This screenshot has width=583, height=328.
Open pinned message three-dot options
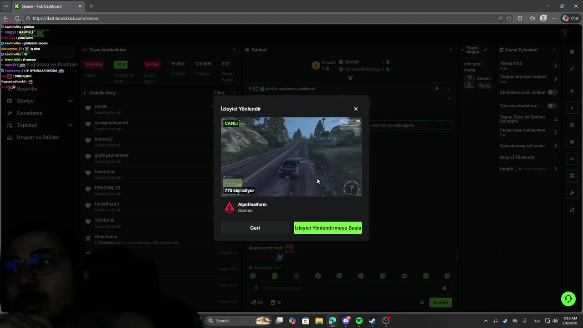449,89
